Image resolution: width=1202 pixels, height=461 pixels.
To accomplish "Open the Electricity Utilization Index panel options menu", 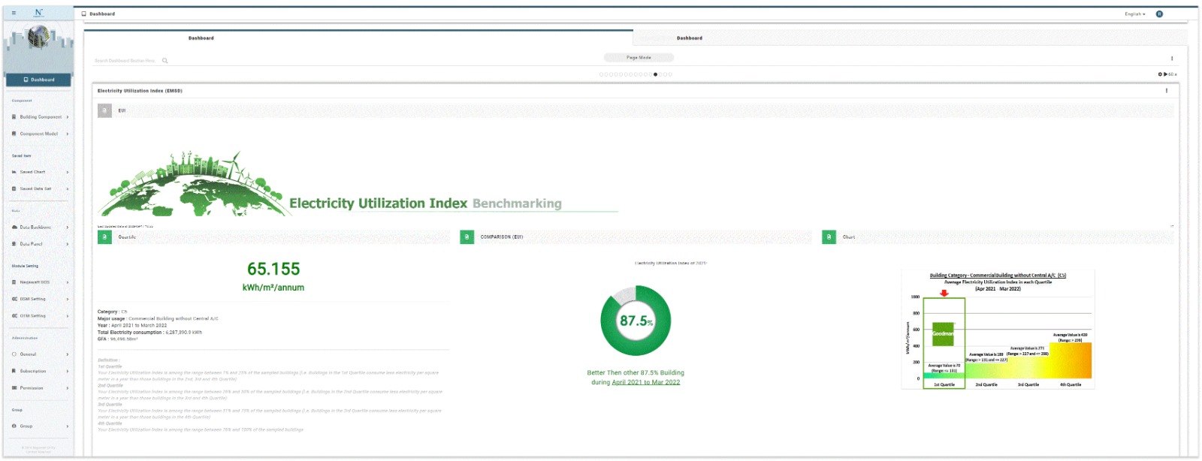I will (x=1167, y=91).
